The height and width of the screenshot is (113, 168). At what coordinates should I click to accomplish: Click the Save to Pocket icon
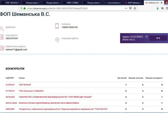[130, 8]
